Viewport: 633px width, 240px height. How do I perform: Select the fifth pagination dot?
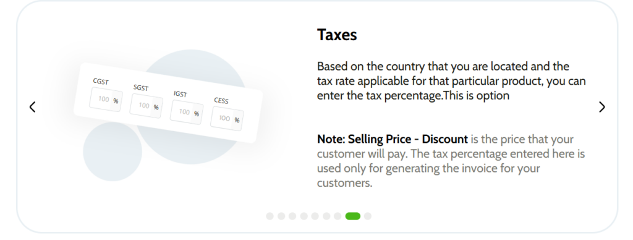[x=315, y=216]
